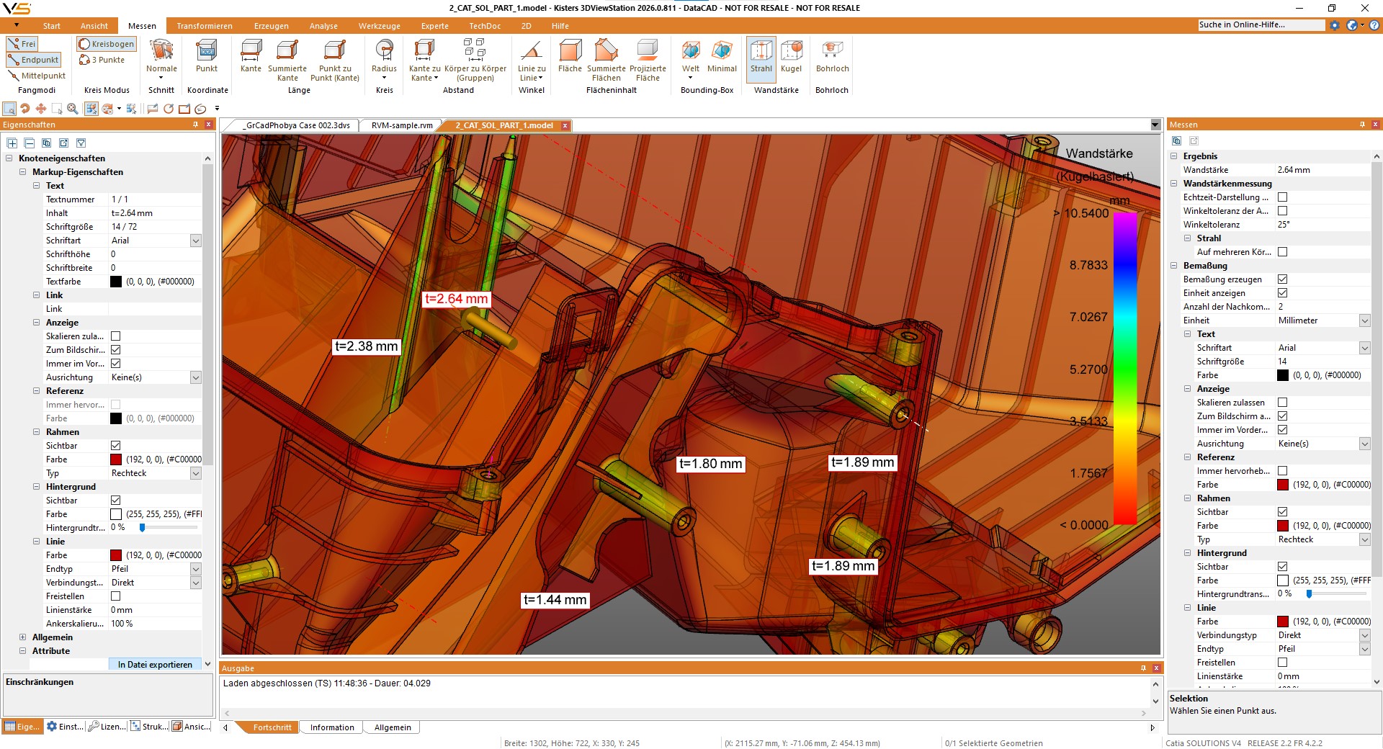The height and width of the screenshot is (749, 1383).
Task: Activate the Linie zu Linie angle tool
Action: (x=532, y=59)
